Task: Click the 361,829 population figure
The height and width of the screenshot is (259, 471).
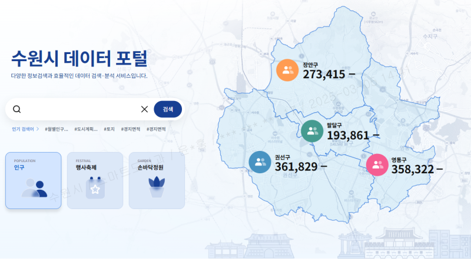Action: tap(296, 167)
